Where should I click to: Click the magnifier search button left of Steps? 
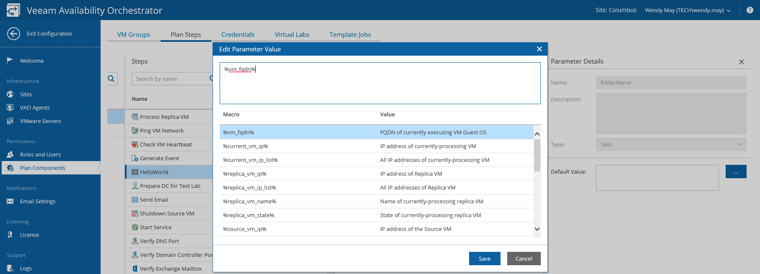tap(112, 79)
